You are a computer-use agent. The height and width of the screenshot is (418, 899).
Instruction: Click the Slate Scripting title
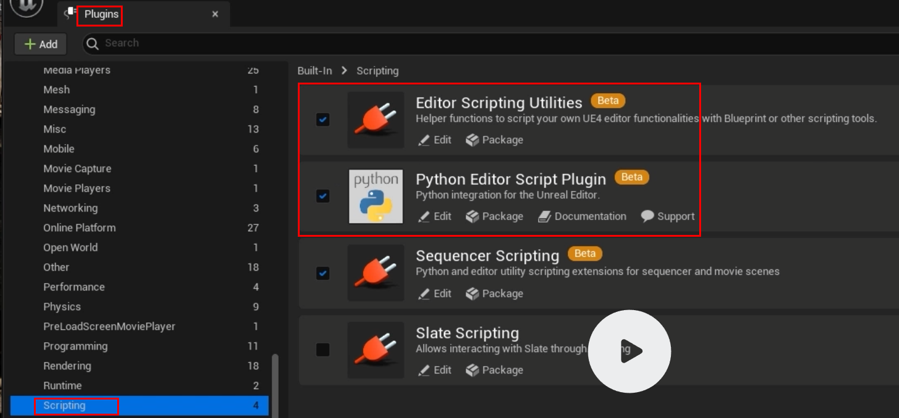pyautogui.click(x=467, y=333)
